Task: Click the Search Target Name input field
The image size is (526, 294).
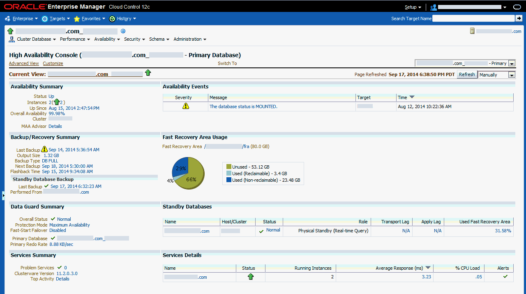Action: point(473,18)
